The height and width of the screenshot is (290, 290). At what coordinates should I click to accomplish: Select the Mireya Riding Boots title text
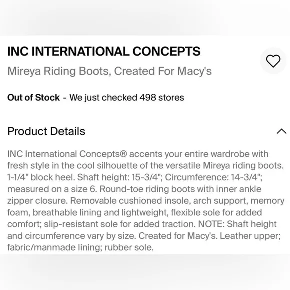58,71
